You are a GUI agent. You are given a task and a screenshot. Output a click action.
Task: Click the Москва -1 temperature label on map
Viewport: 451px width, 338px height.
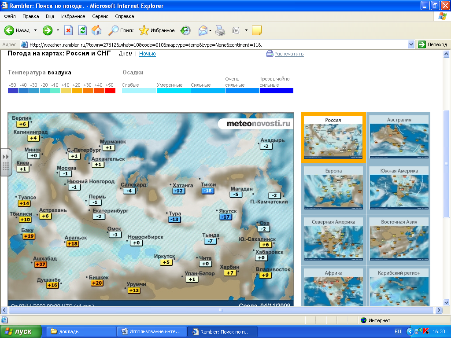tap(66, 173)
